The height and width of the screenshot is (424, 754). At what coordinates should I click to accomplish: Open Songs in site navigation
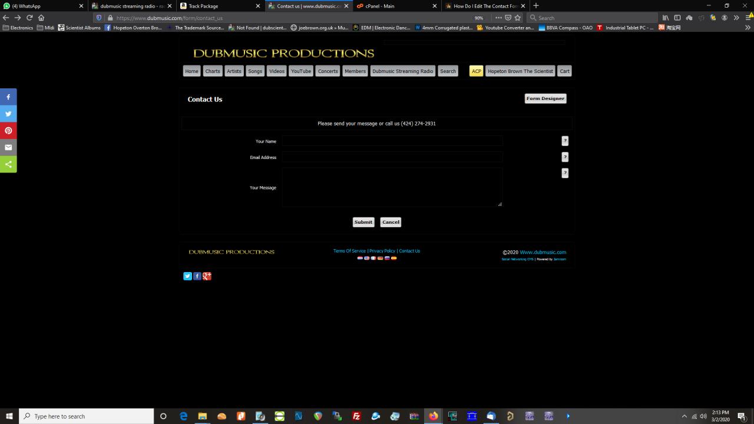click(x=255, y=71)
